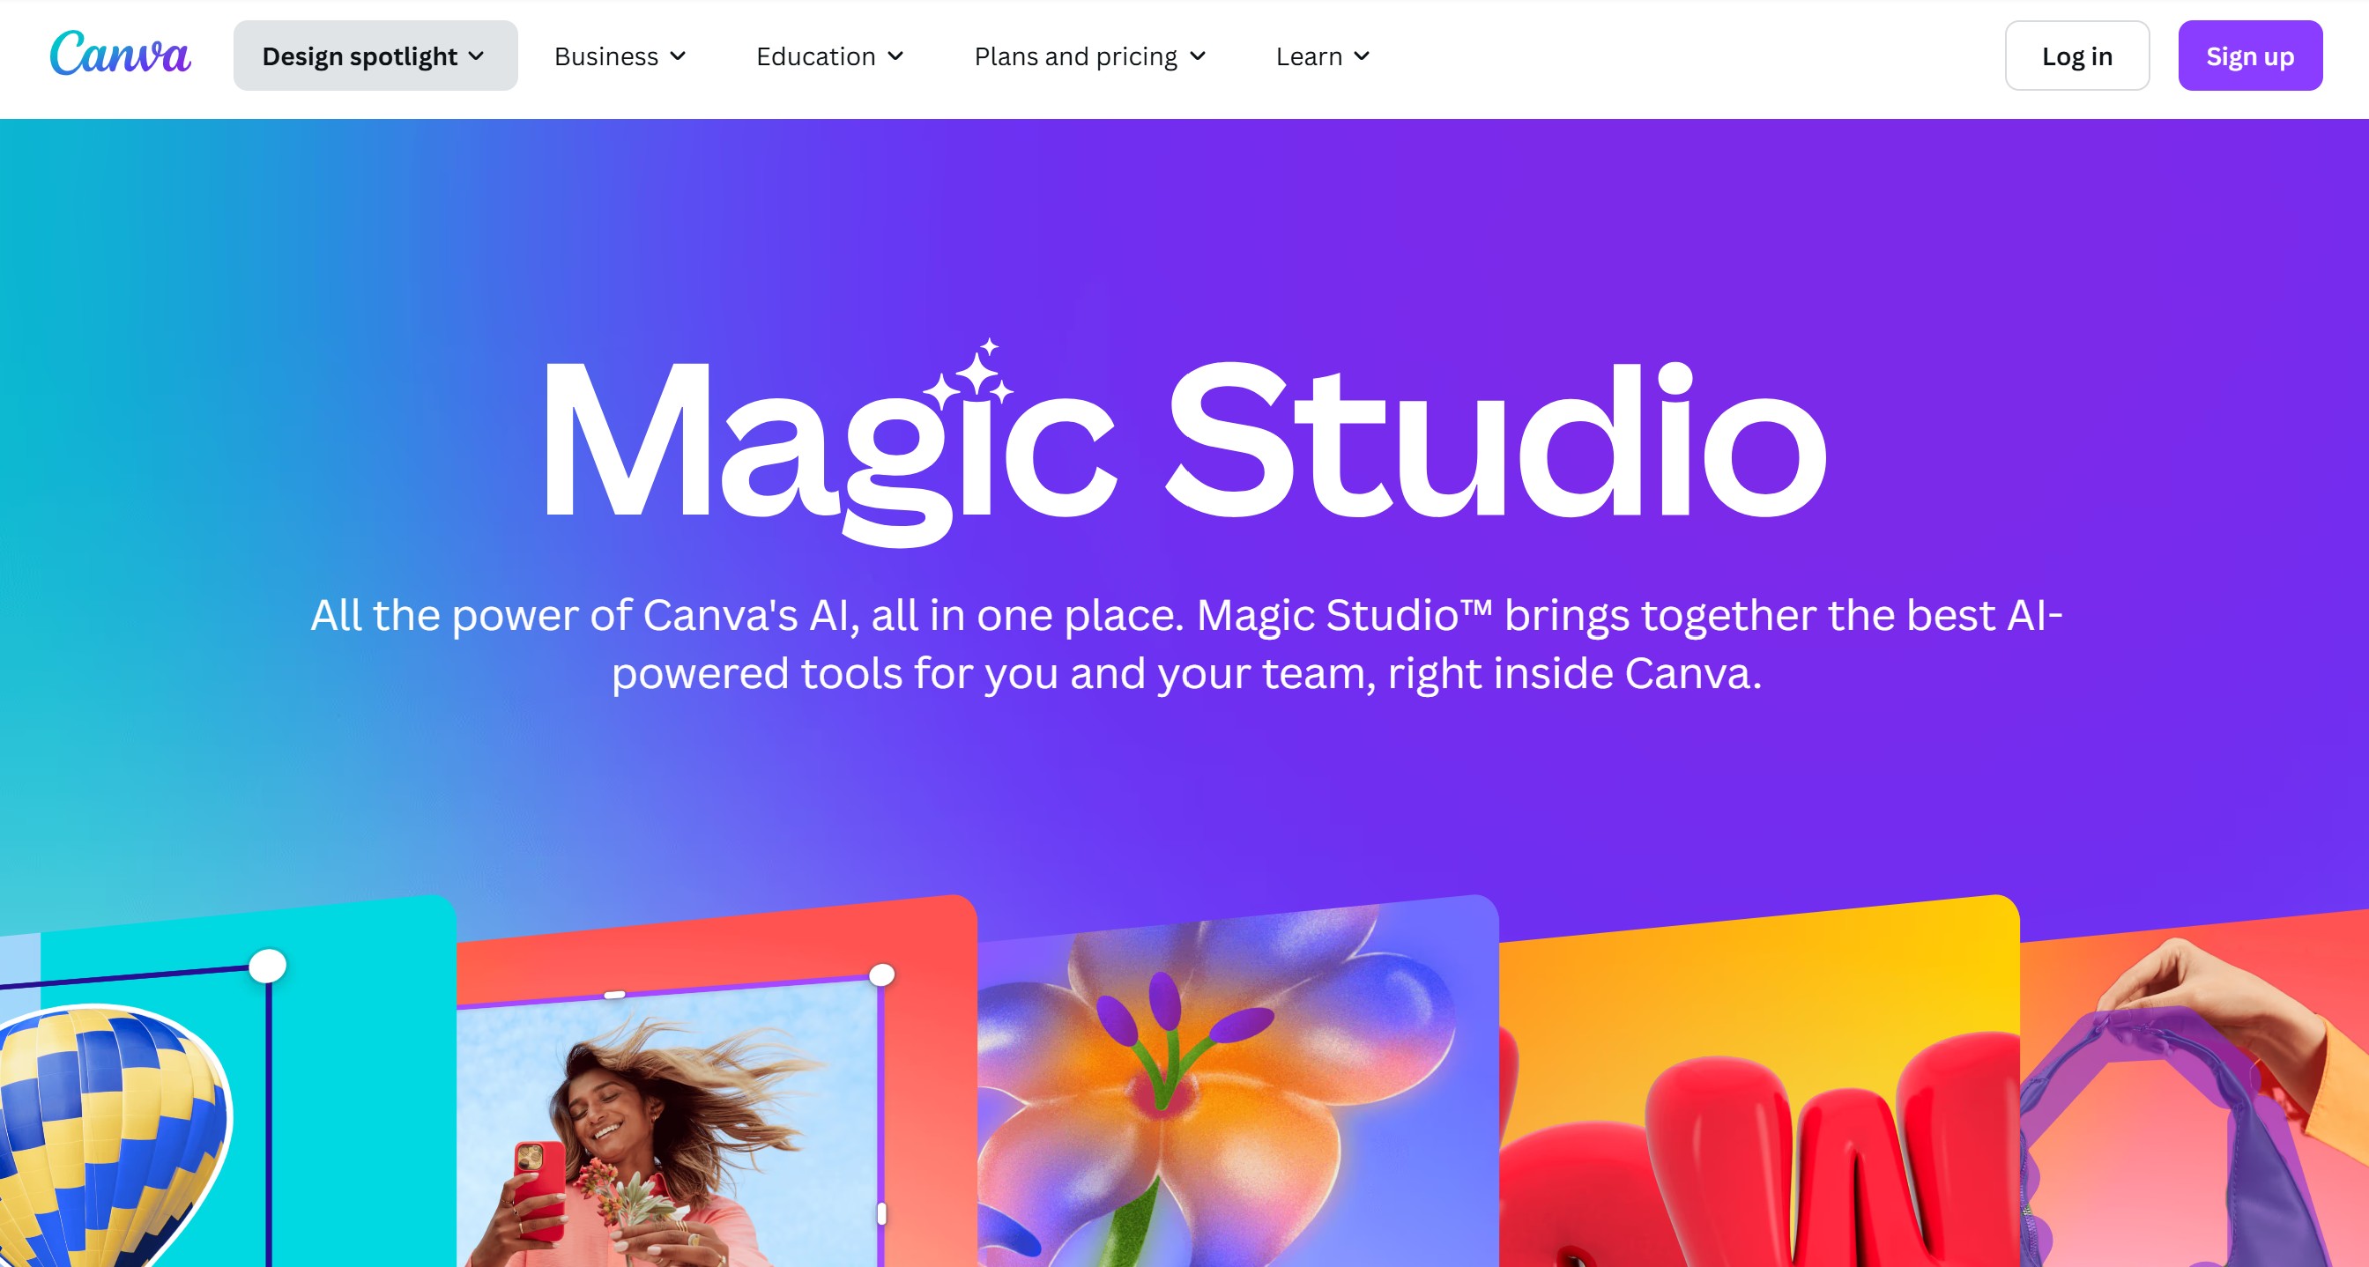Click the chevron beside Plans and pricing

1198,56
